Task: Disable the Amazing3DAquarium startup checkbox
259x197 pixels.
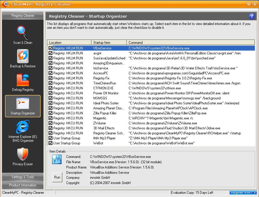Action: 50,63
